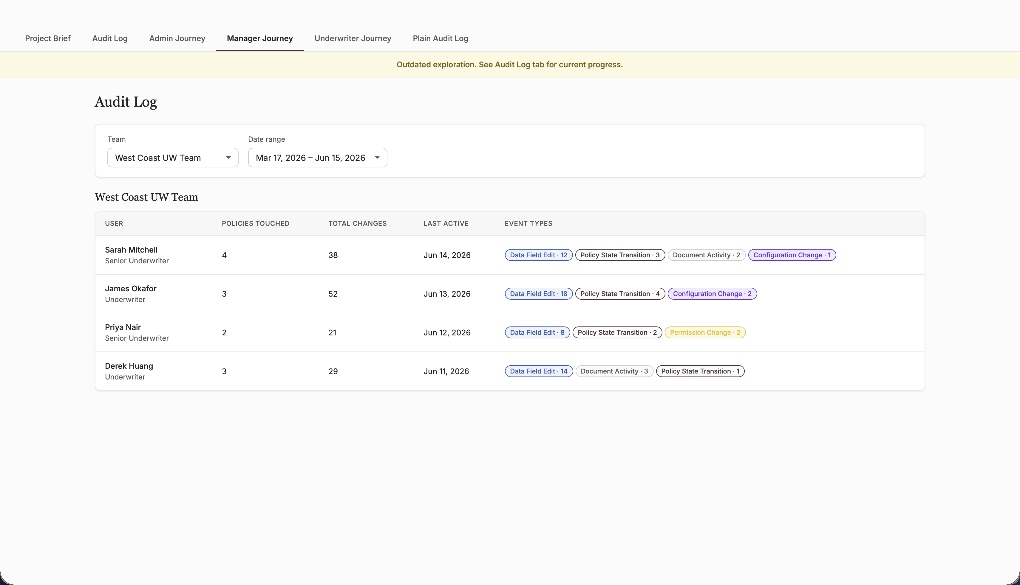
Task: Click Derek Huang's Document Activity · 3 tag
Action: 614,371
